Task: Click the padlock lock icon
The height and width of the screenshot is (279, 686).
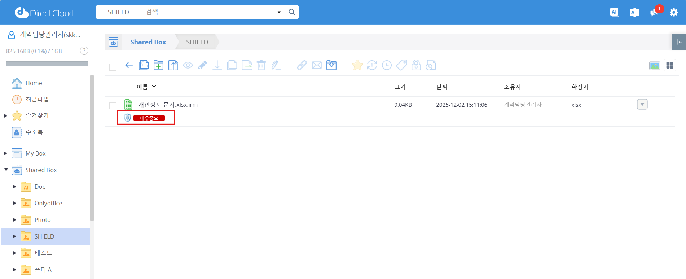Action: coord(416,65)
